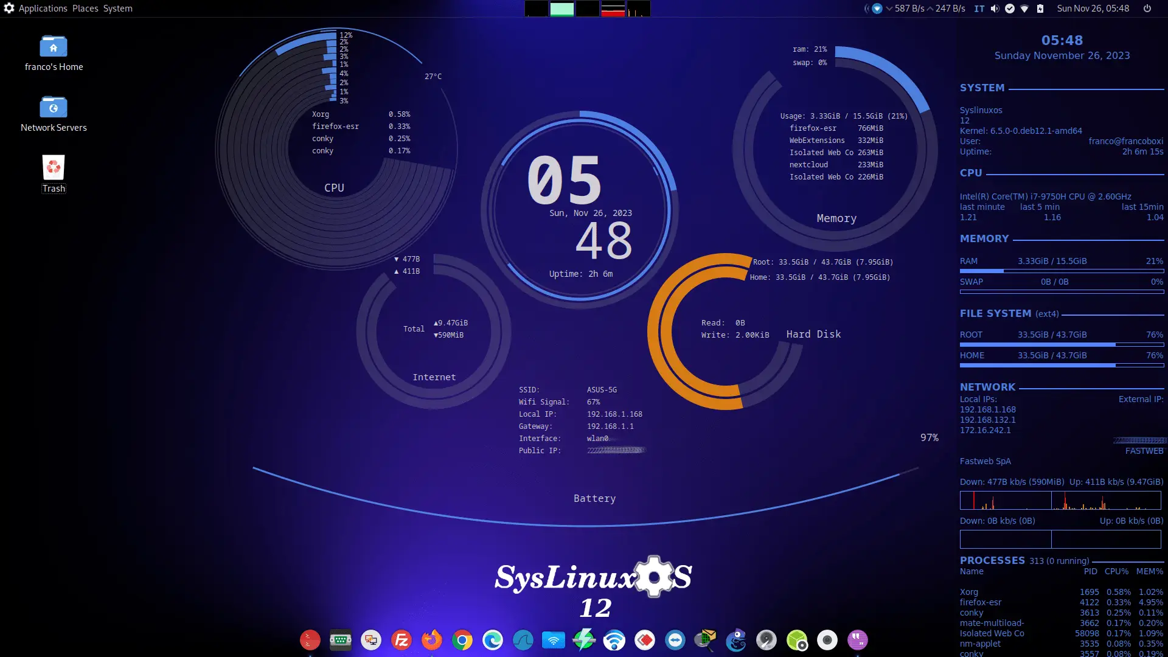Click the RAM usage progress bar
The width and height of the screenshot is (1168, 657).
coord(1062,271)
